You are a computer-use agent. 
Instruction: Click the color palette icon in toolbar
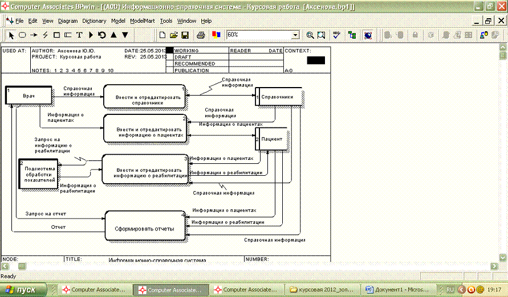click(216, 35)
